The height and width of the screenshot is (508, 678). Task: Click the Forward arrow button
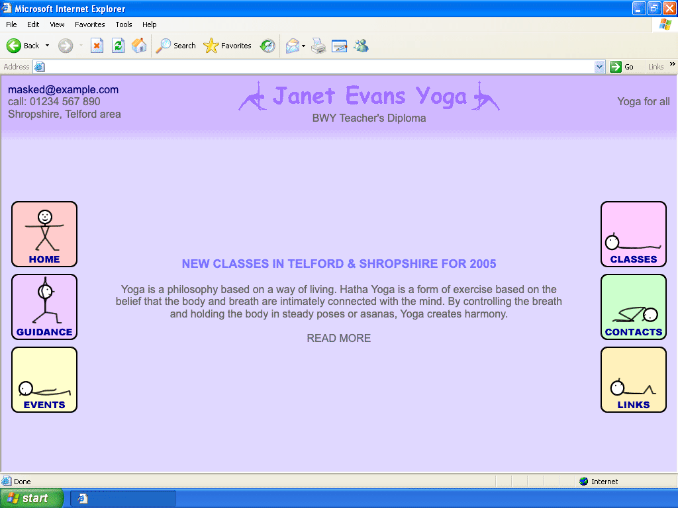66,46
